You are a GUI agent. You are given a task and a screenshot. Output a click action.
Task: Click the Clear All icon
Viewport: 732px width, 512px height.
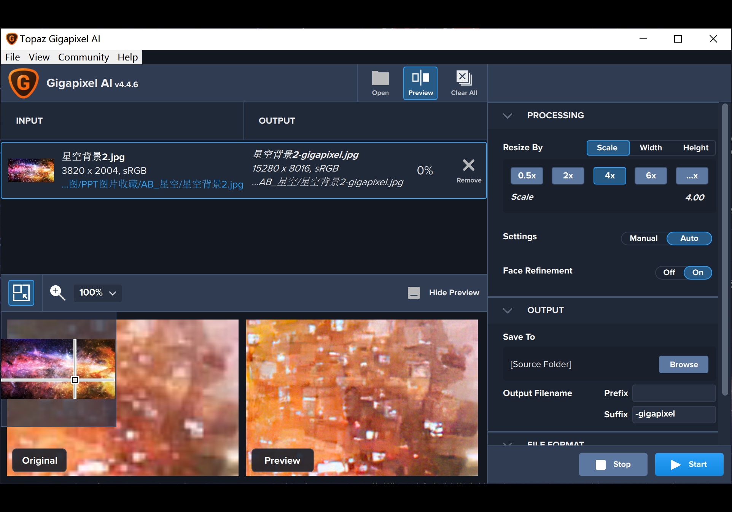(x=464, y=83)
